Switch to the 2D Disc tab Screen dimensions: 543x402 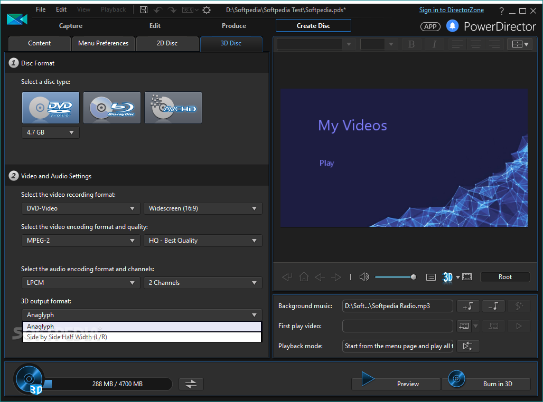pos(167,43)
